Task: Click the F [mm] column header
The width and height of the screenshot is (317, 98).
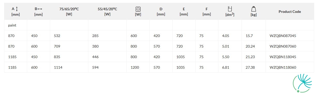Action: point(207,12)
